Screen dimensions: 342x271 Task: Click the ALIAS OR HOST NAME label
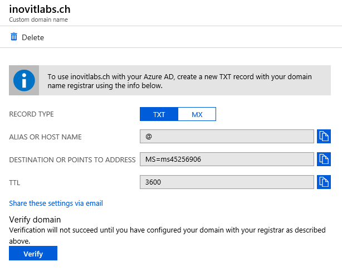point(45,137)
